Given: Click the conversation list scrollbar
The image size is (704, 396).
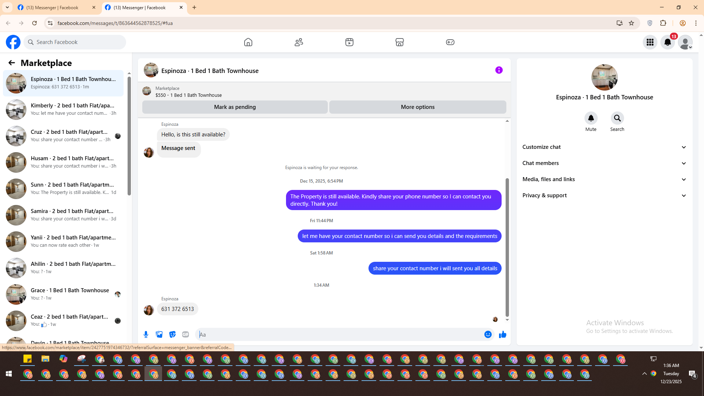Looking at the screenshot, I should (x=129, y=136).
